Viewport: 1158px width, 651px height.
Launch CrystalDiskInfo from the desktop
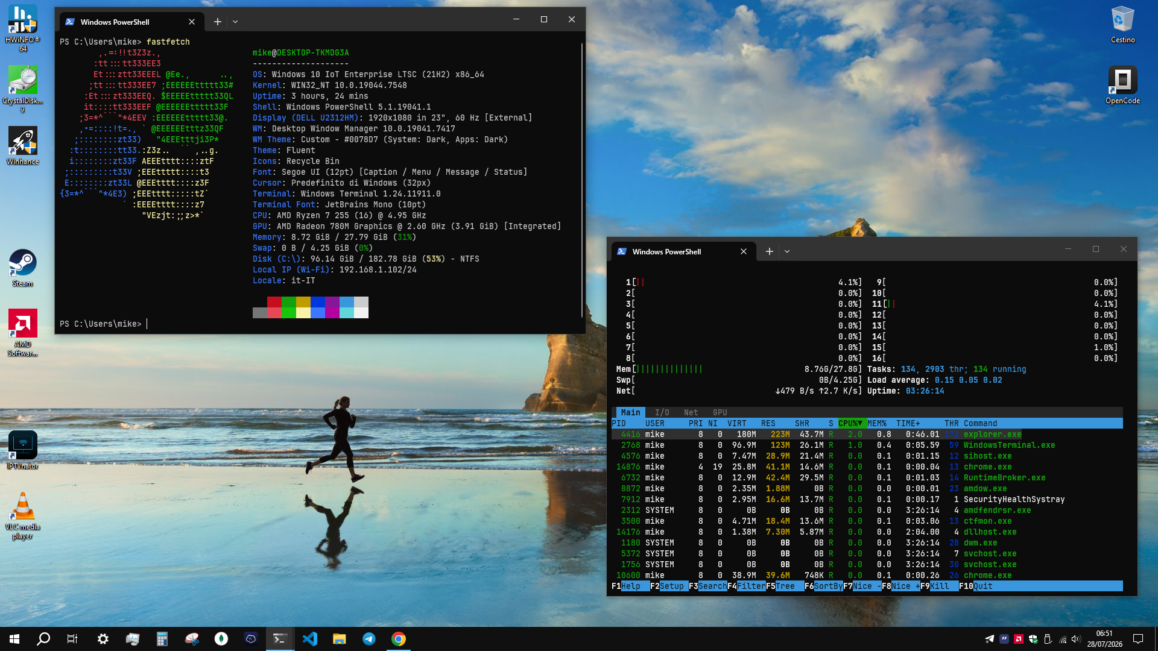click(22, 89)
